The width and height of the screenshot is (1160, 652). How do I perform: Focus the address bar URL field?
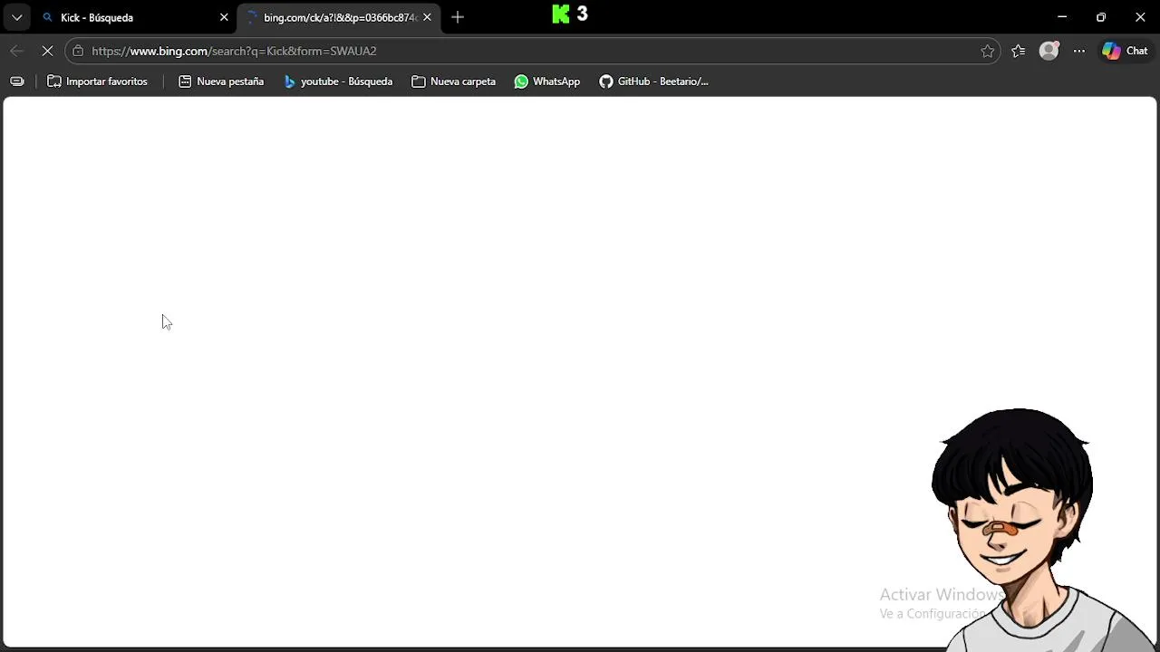[533, 51]
